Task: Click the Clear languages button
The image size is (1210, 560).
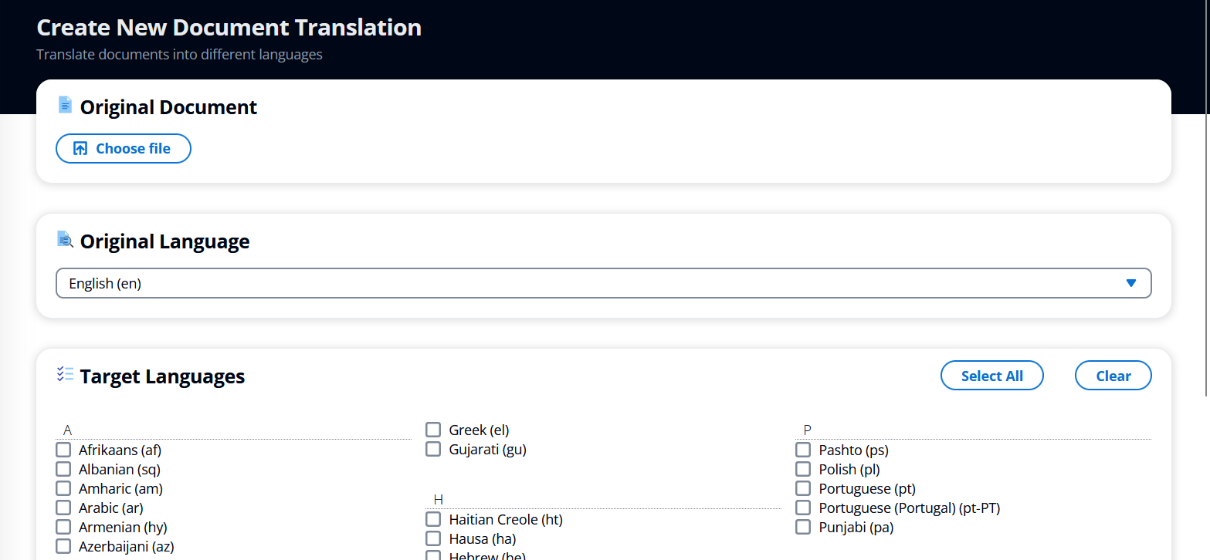Action: click(x=1113, y=376)
